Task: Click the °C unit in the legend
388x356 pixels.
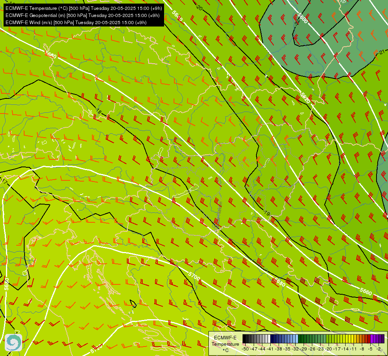Action: point(226,350)
